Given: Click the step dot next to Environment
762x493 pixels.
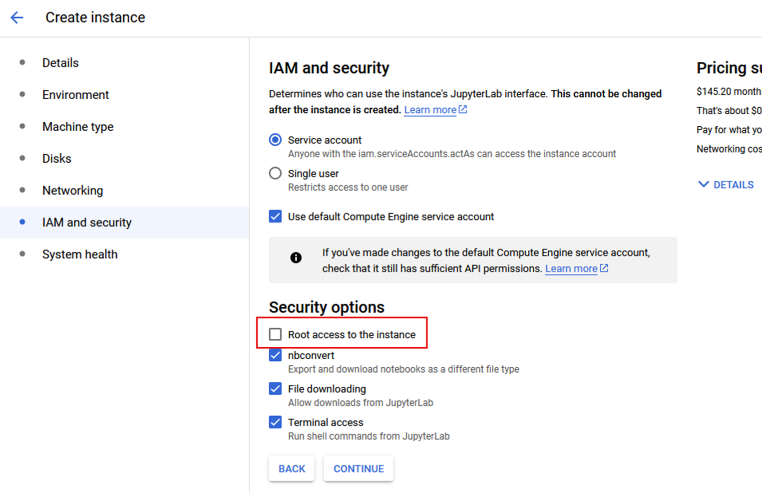Looking at the screenshot, I should pos(22,94).
